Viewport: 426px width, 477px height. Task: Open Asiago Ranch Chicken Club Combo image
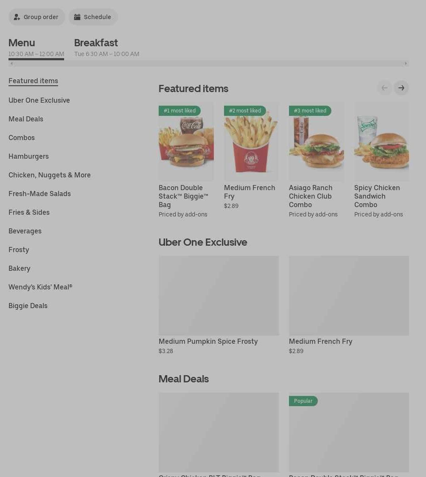pyautogui.click(x=317, y=141)
